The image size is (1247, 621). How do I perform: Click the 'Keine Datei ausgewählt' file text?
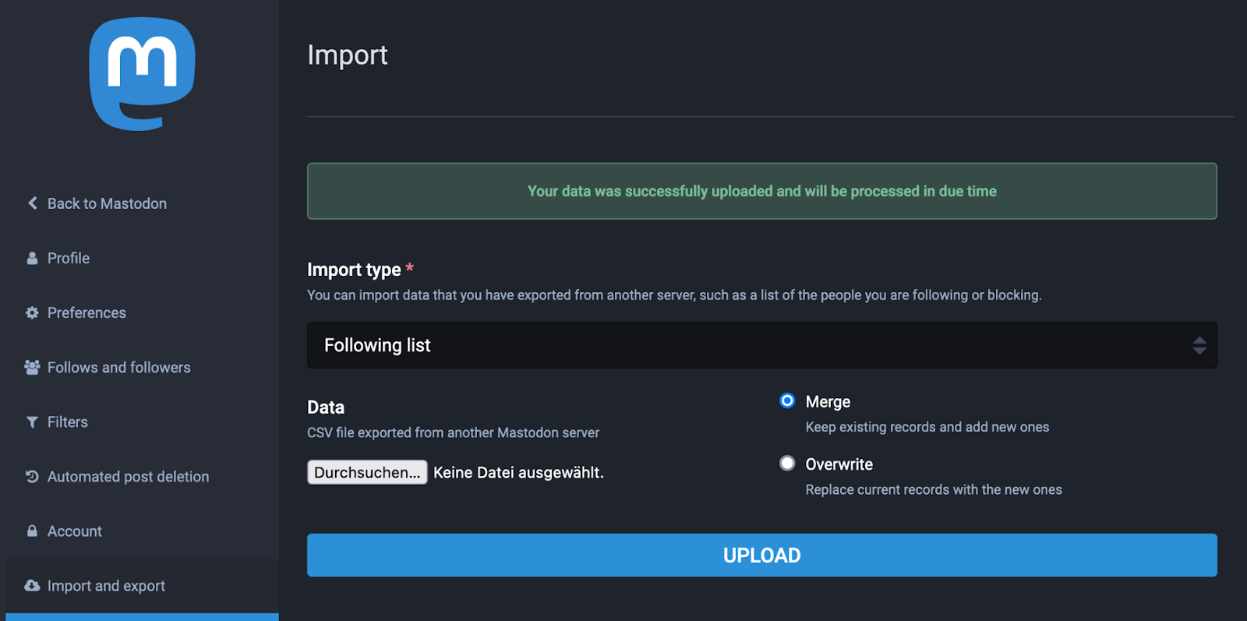[518, 472]
